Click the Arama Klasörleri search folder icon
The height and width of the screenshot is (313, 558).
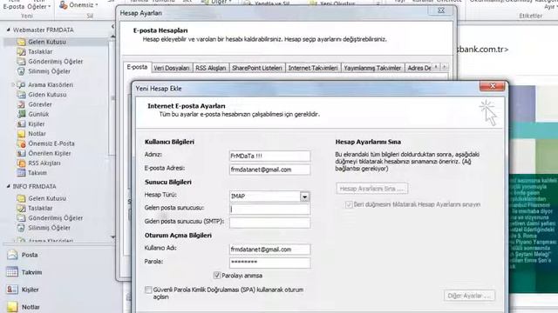click(x=21, y=85)
